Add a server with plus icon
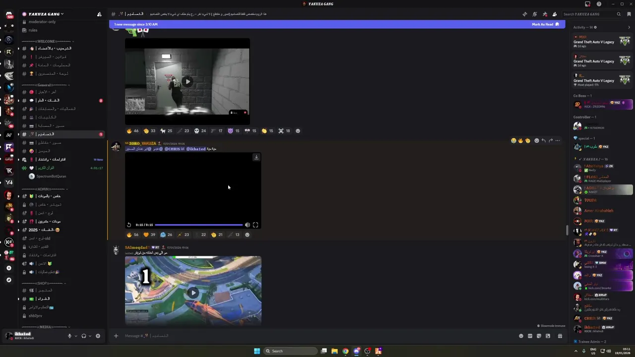This screenshot has height=357, width=635. click(8, 268)
